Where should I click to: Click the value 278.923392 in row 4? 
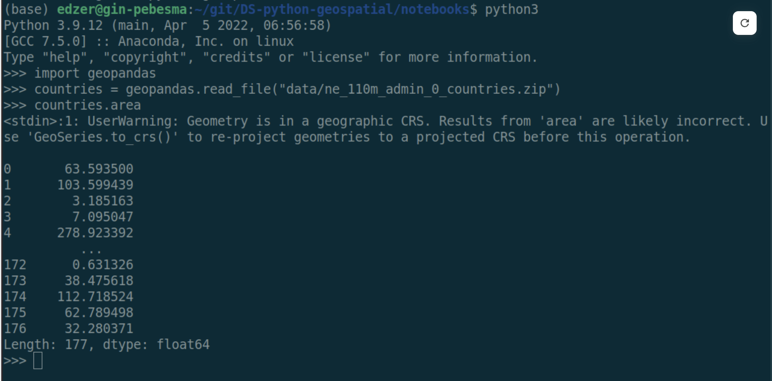click(x=95, y=233)
